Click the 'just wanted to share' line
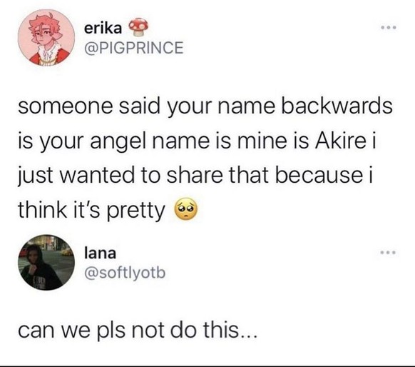 click(x=195, y=176)
